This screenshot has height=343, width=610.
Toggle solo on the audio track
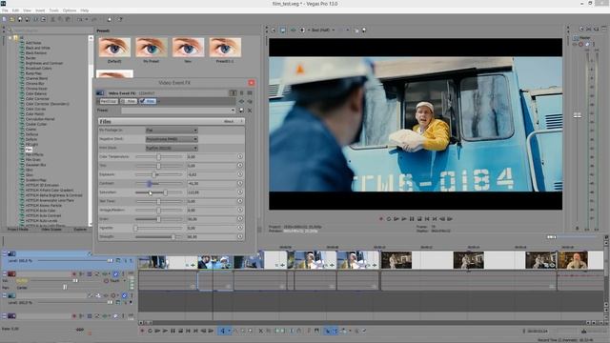pos(123,274)
